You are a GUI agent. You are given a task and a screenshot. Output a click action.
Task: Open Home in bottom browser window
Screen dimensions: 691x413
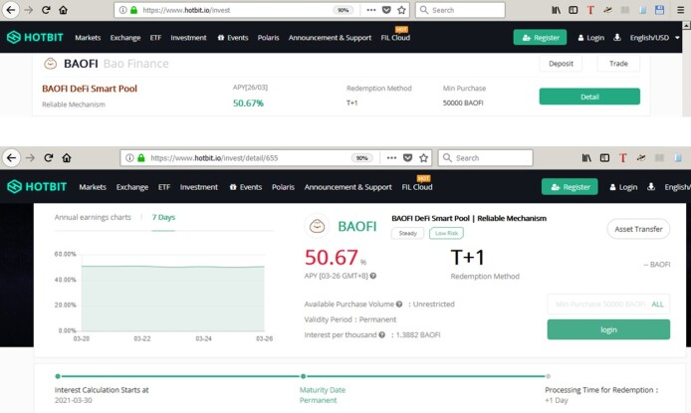pos(67,157)
